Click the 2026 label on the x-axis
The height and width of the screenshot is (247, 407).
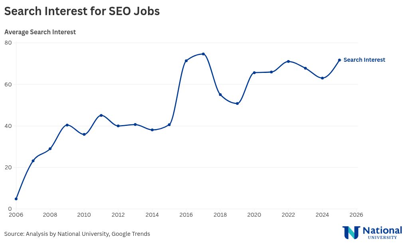[x=356, y=215]
